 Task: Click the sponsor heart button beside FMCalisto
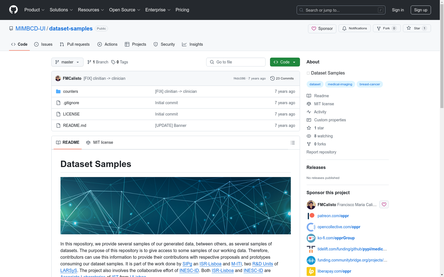[x=384, y=204]
